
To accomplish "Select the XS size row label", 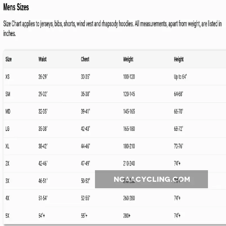I will 8,77.
